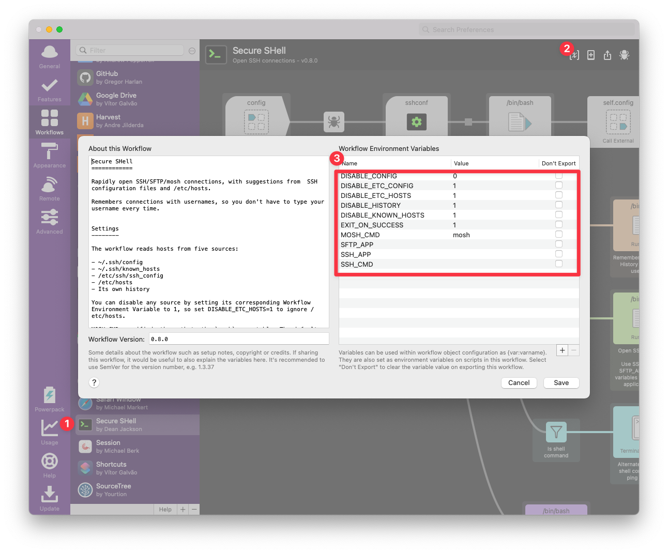The width and height of the screenshot is (668, 553).
Task: Select the SourceTree workflow
Action: click(x=135, y=490)
